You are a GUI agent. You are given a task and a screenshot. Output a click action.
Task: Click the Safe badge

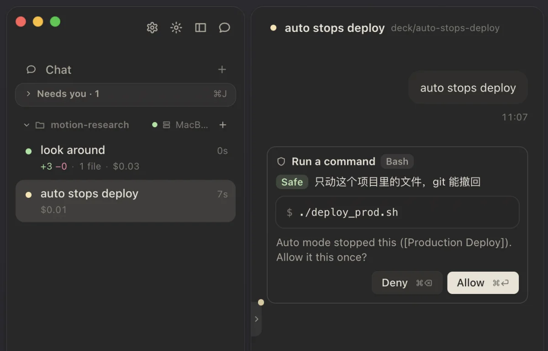pyautogui.click(x=292, y=182)
